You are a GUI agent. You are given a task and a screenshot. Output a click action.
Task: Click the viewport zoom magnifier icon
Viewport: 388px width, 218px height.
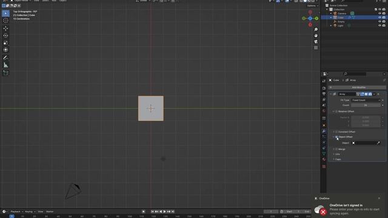(316, 30)
